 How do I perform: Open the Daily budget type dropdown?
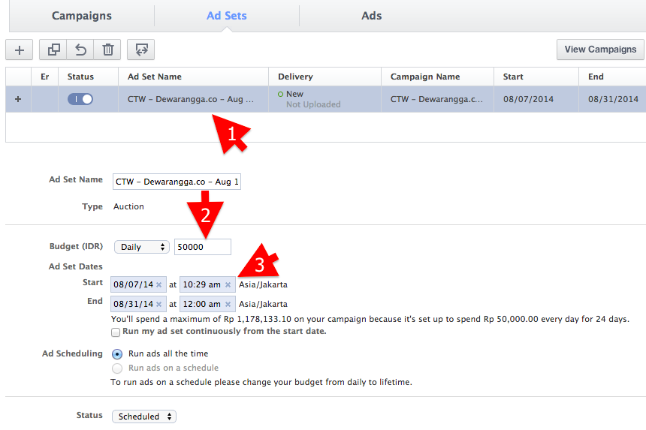(142, 247)
